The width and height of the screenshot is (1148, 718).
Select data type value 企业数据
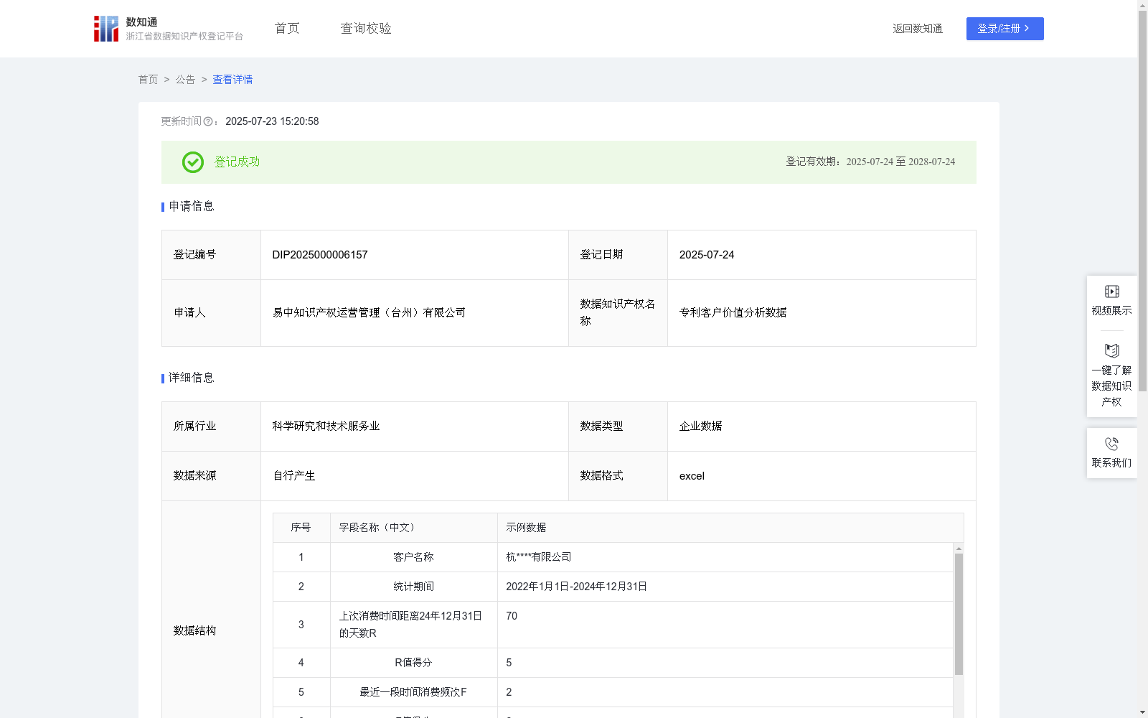700,426
